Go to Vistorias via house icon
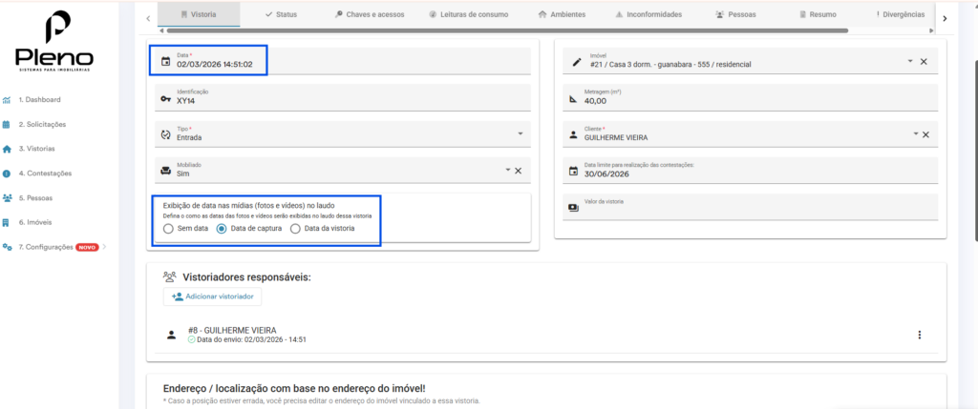The height and width of the screenshot is (409, 978). pyautogui.click(x=8, y=149)
